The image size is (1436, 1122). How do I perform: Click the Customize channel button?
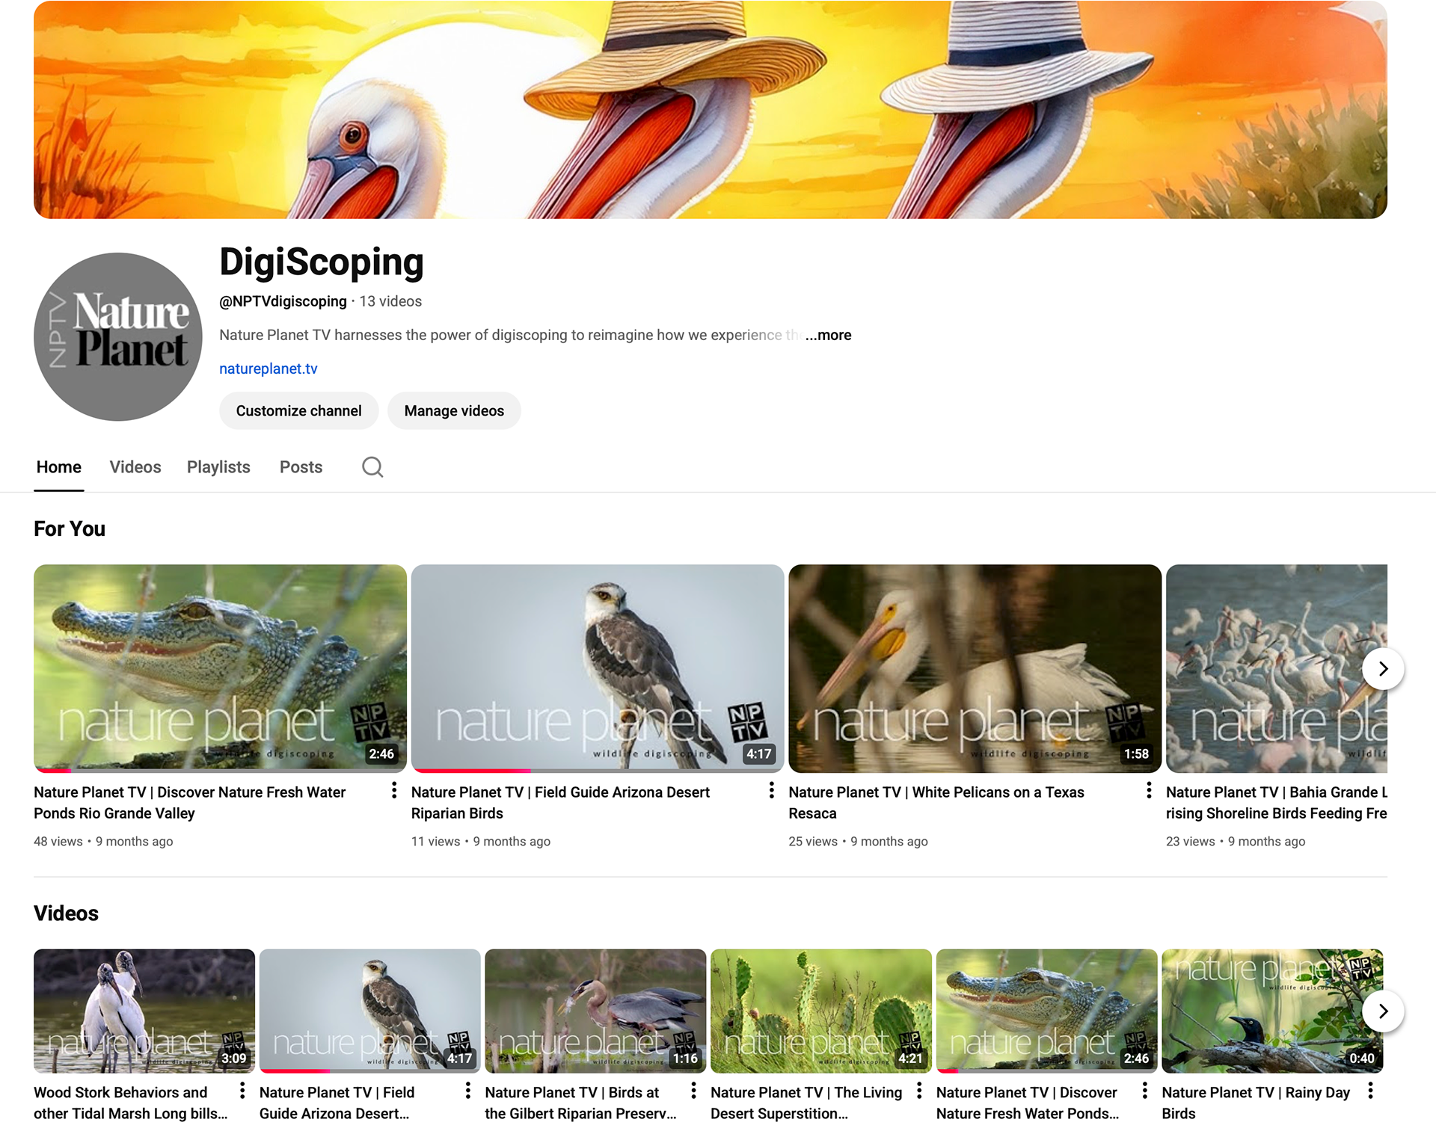(298, 410)
